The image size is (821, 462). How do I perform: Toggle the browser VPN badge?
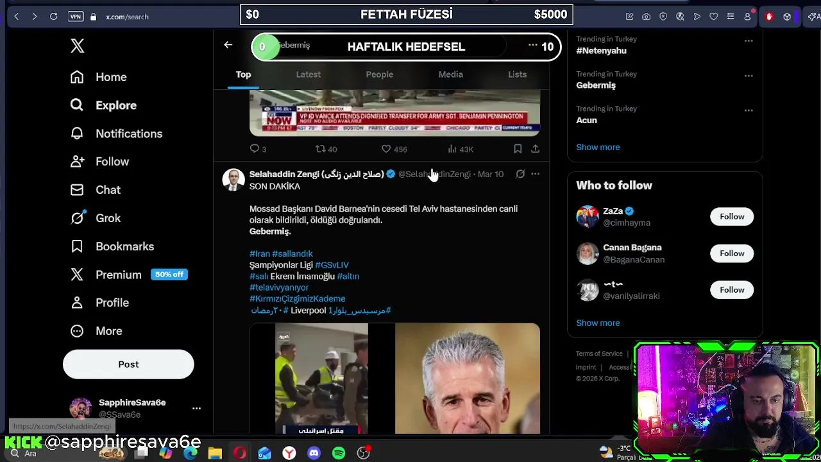tap(76, 17)
